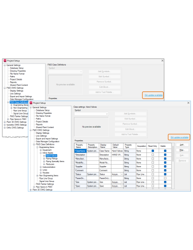Click ClassName cell in Property Name column
The image size is (193, 250).
tap(81, 151)
